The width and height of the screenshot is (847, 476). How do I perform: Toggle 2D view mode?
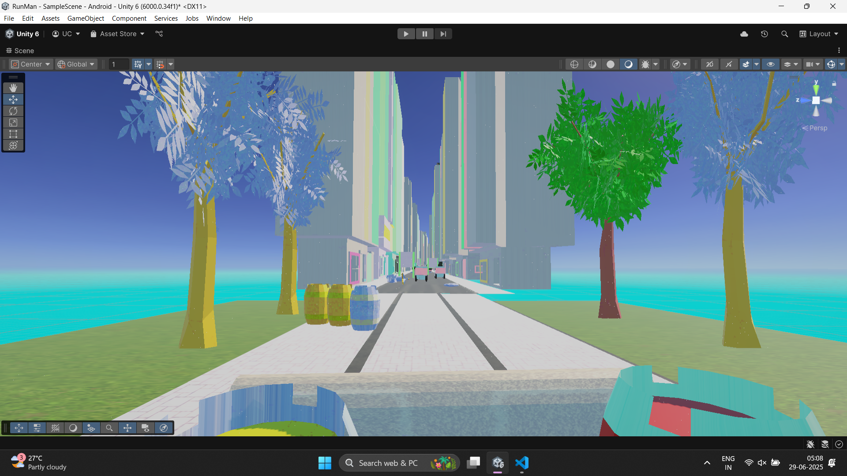click(x=709, y=64)
